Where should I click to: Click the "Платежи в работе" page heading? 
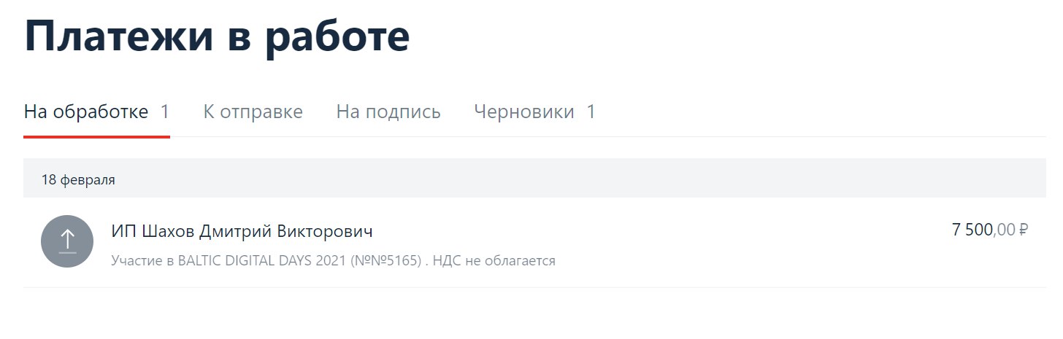[217, 36]
